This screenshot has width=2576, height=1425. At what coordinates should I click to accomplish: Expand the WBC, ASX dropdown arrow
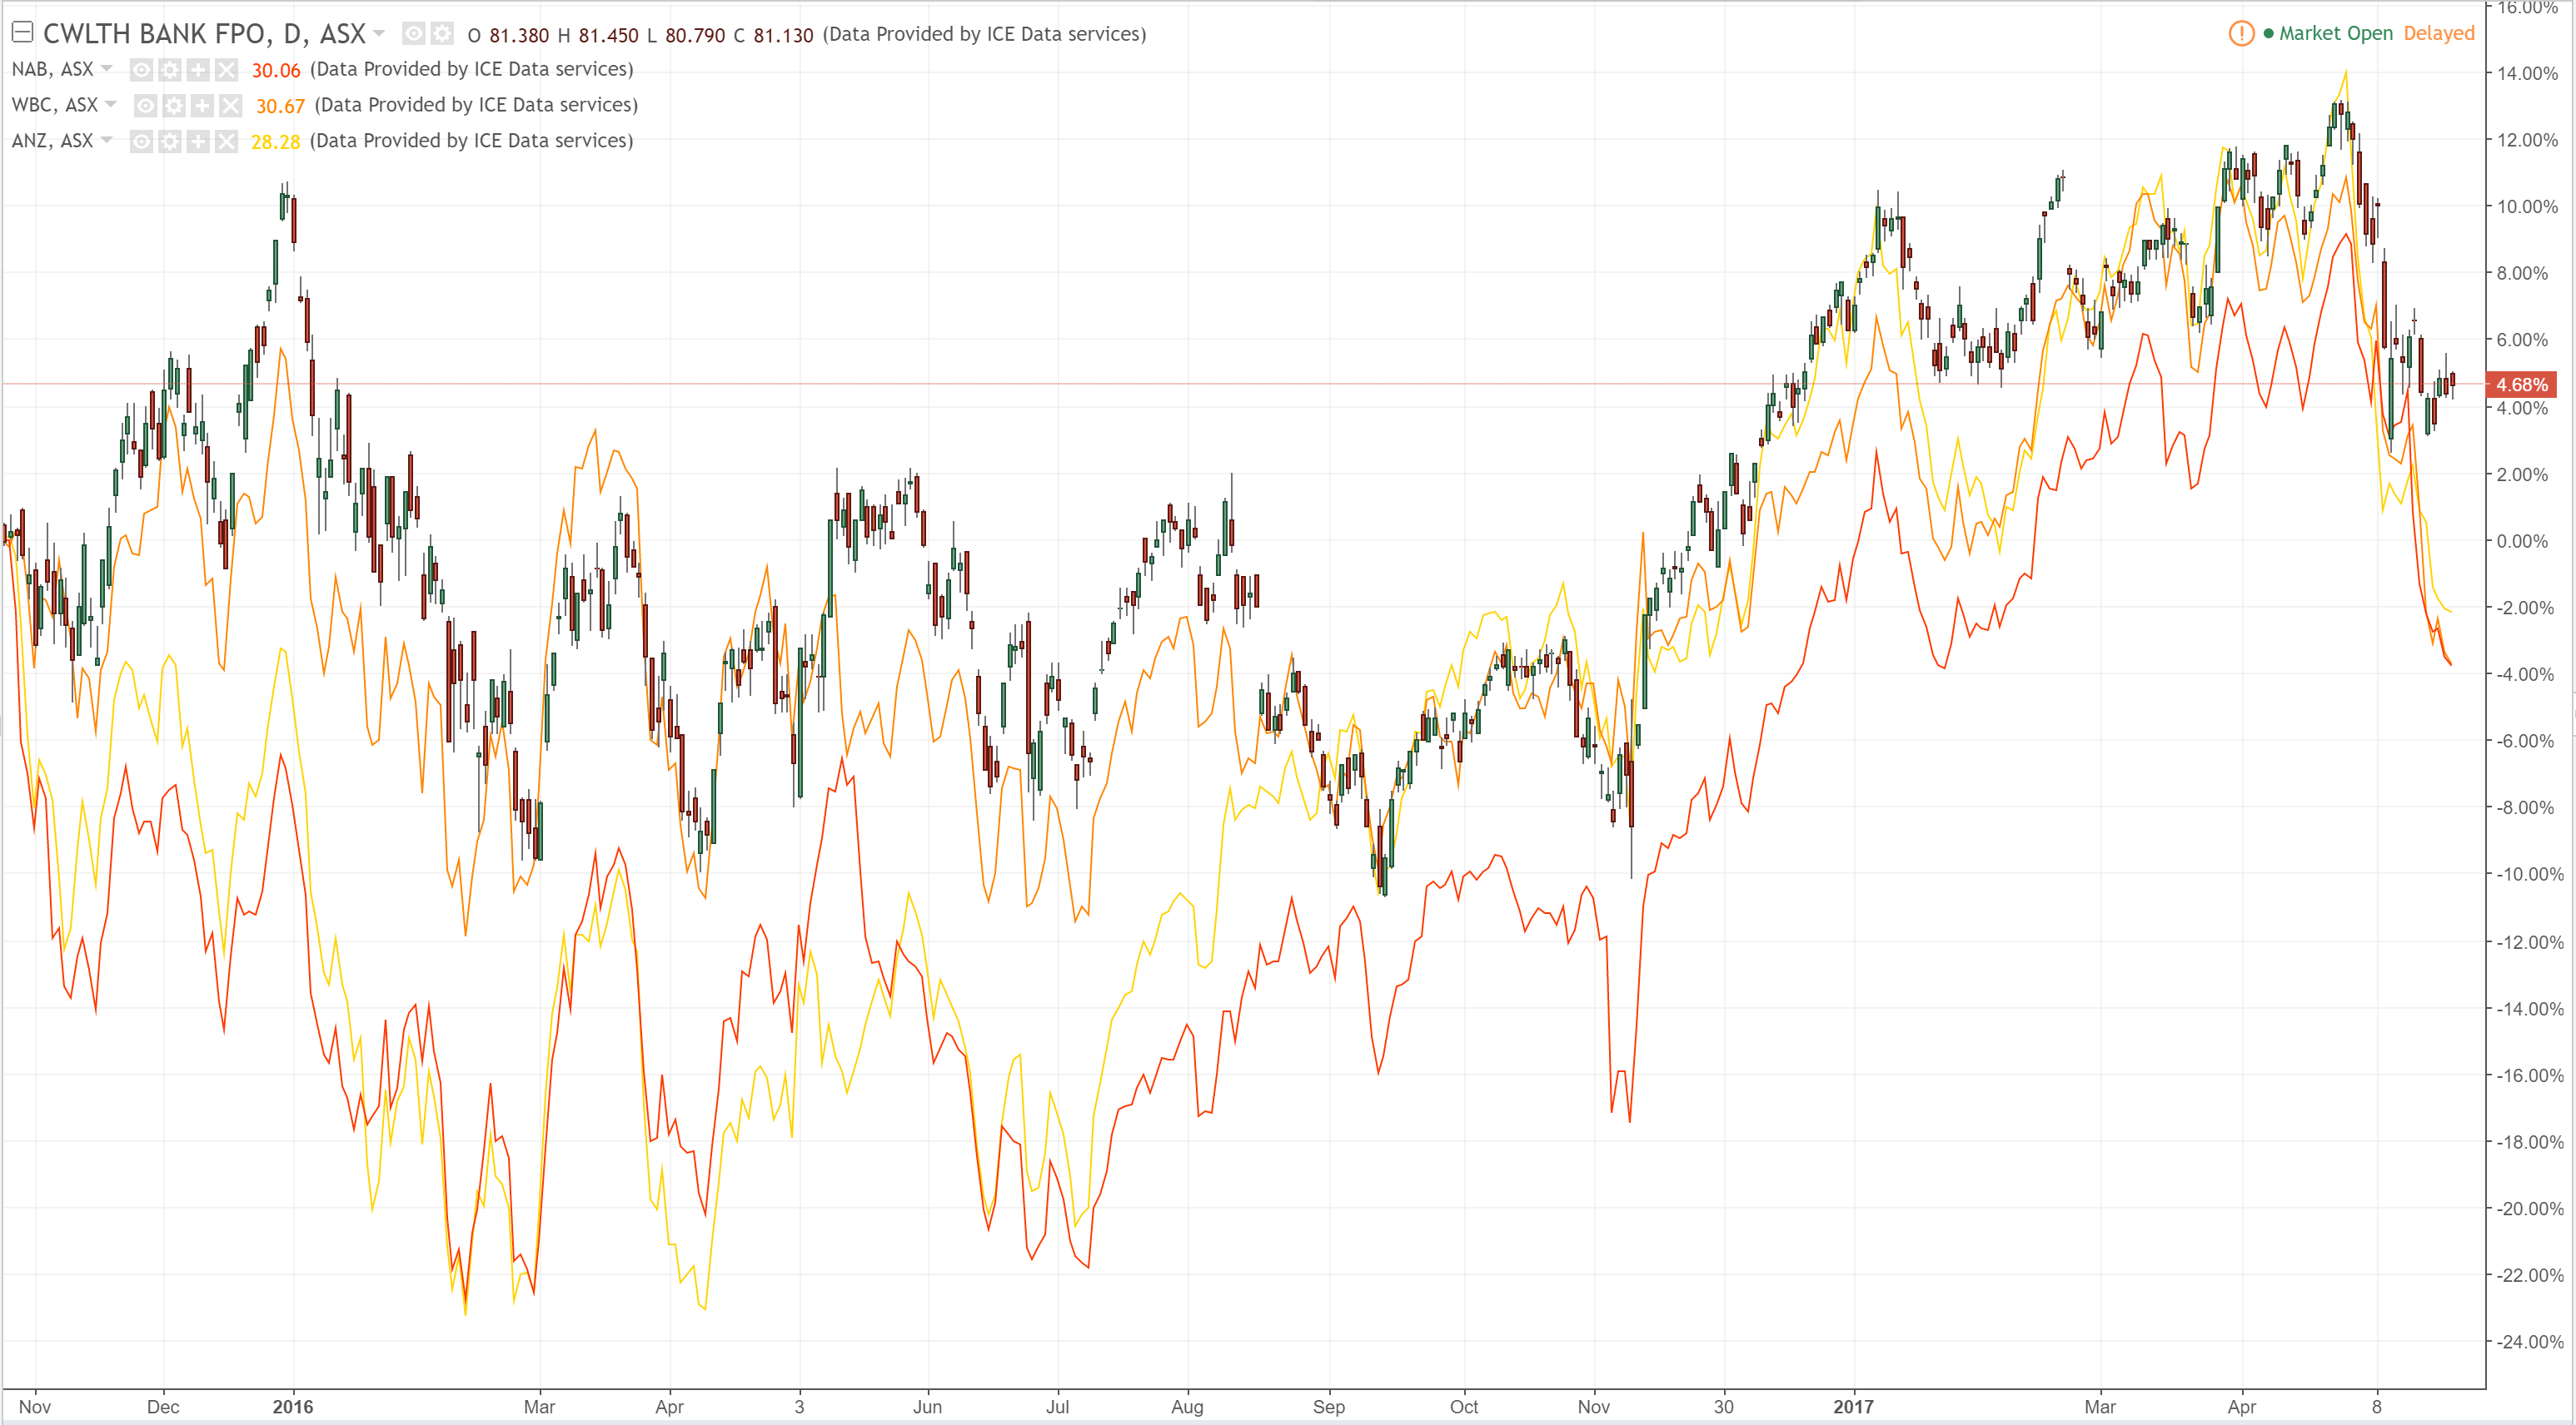pos(111,105)
